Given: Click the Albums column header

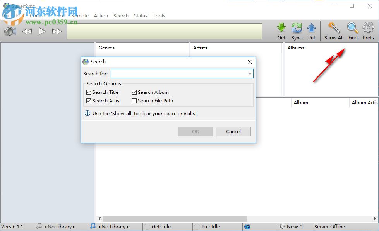Looking at the screenshot, I should coord(296,48).
